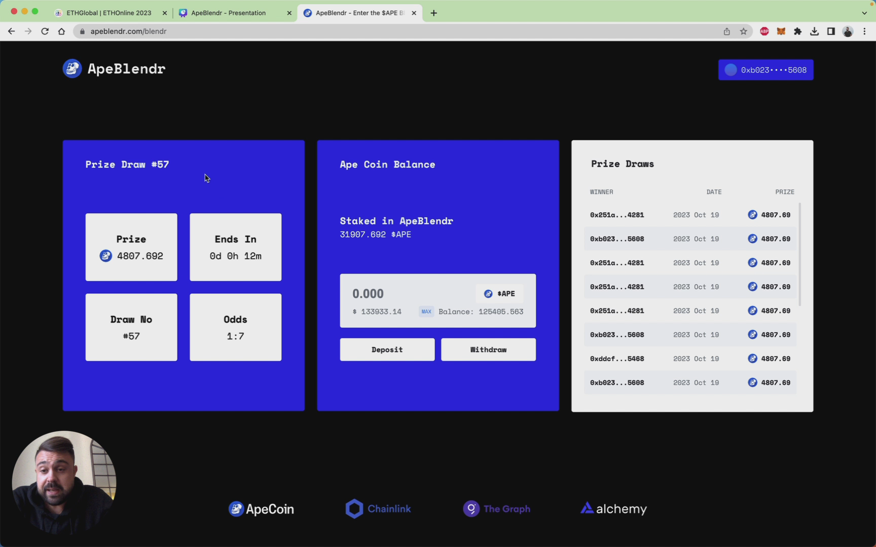Click the Withdraw button

click(488, 349)
